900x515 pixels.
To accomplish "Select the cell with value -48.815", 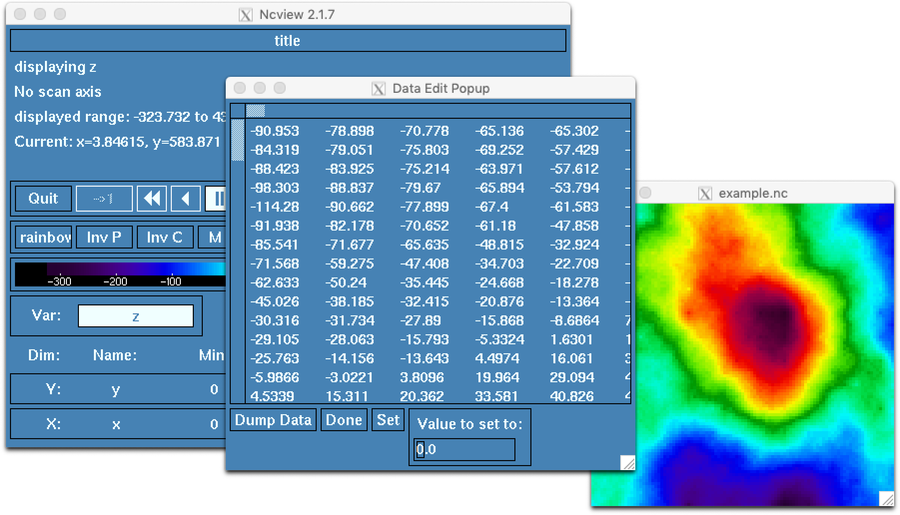I will [x=499, y=245].
